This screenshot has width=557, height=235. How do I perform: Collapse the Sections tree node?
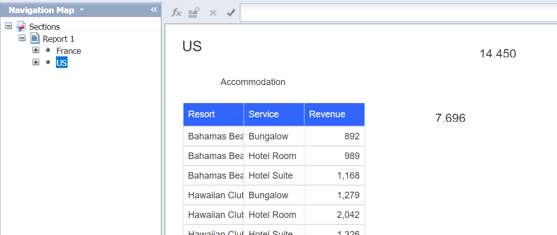coord(9,26)
